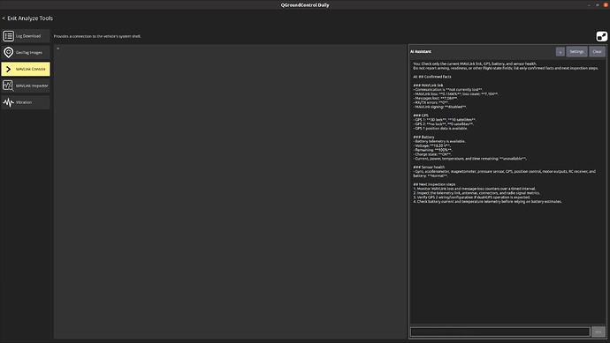Click the GeoTag Images map pin icon
This screenshot has height=343, width=610.
(8, 52)
